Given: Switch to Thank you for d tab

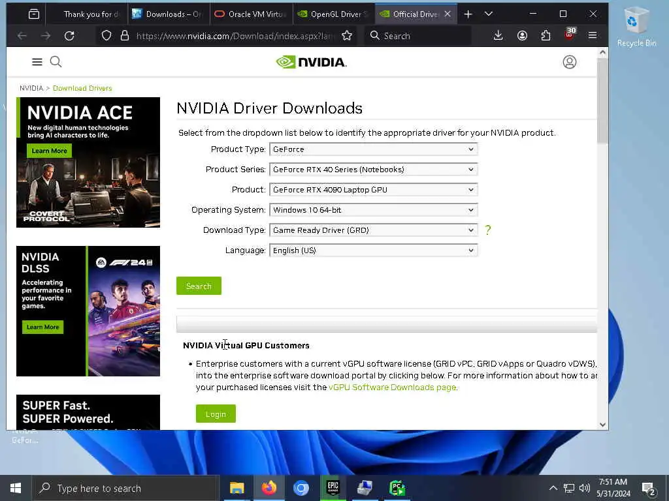Looking at the screenshot, I should coord(88,14).
